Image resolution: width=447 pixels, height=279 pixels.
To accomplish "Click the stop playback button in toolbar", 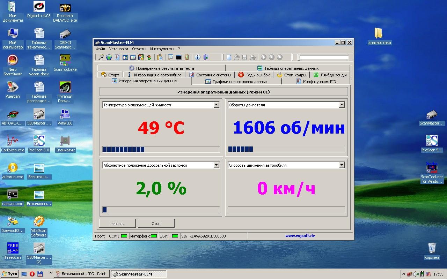I will click(272, 57).
